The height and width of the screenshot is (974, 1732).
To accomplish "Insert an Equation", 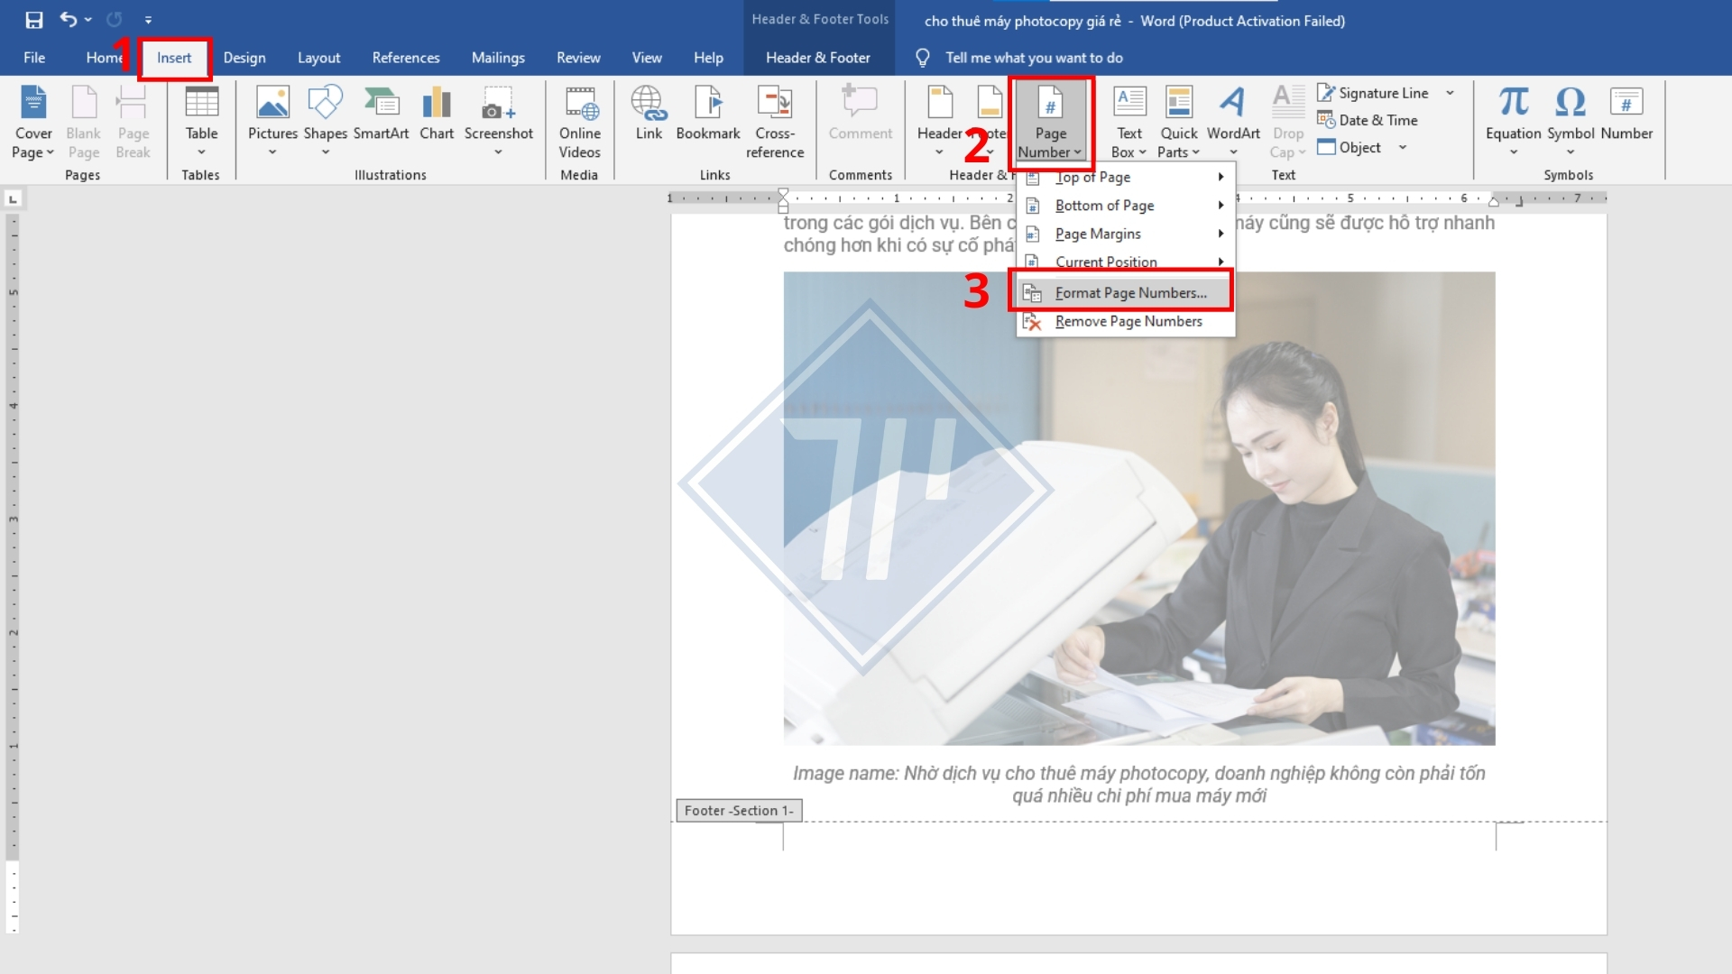I will click(1513, 113).
